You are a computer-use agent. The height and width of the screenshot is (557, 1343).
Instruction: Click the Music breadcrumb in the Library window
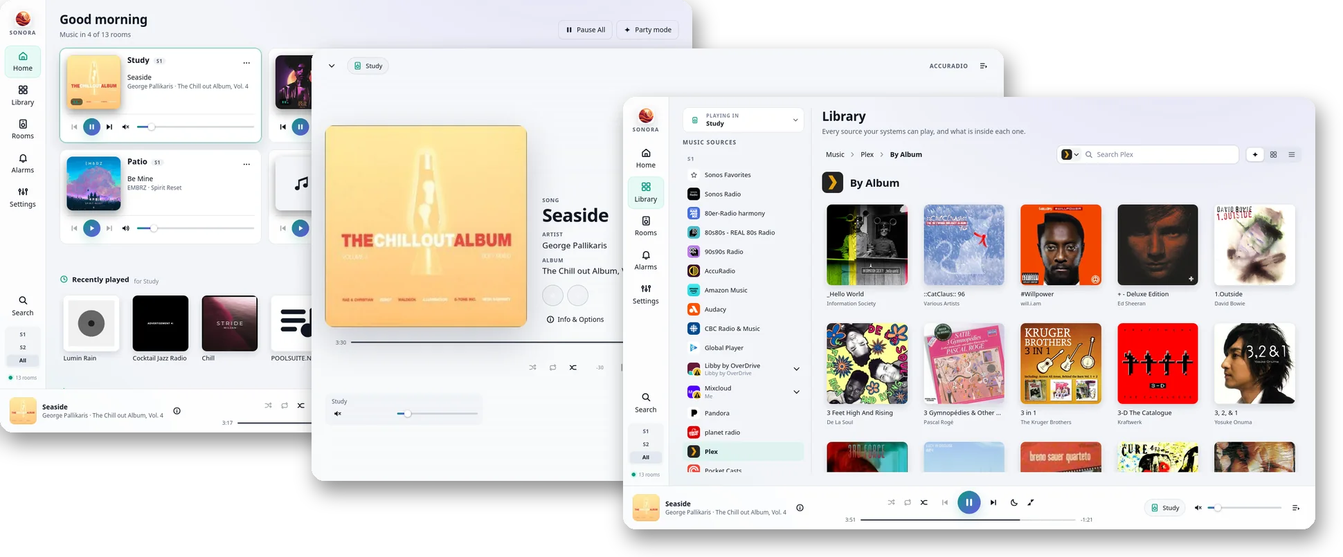(x=835, y=154)
